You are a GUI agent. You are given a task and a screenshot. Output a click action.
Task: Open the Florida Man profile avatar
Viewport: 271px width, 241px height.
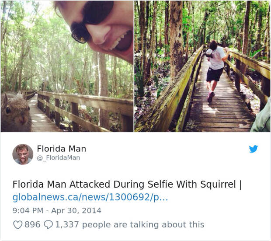[x=23, y=154]
